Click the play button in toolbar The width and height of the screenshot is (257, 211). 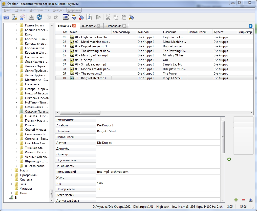click(x=98, y=17)
